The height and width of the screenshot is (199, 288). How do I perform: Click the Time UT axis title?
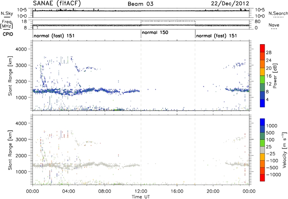(x=141, y=197)
